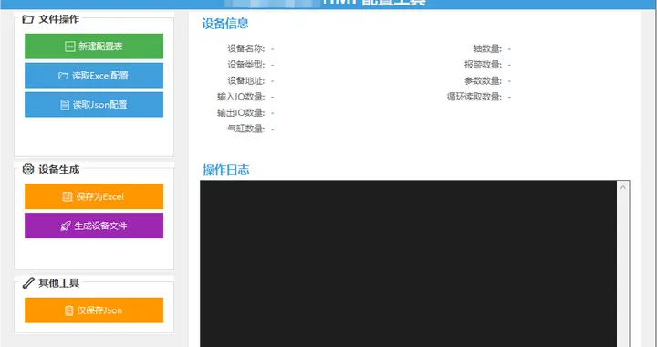Screen dimensions: 657x347
Task: Click 保存为Excel button
Action: [x=94, y=196]
